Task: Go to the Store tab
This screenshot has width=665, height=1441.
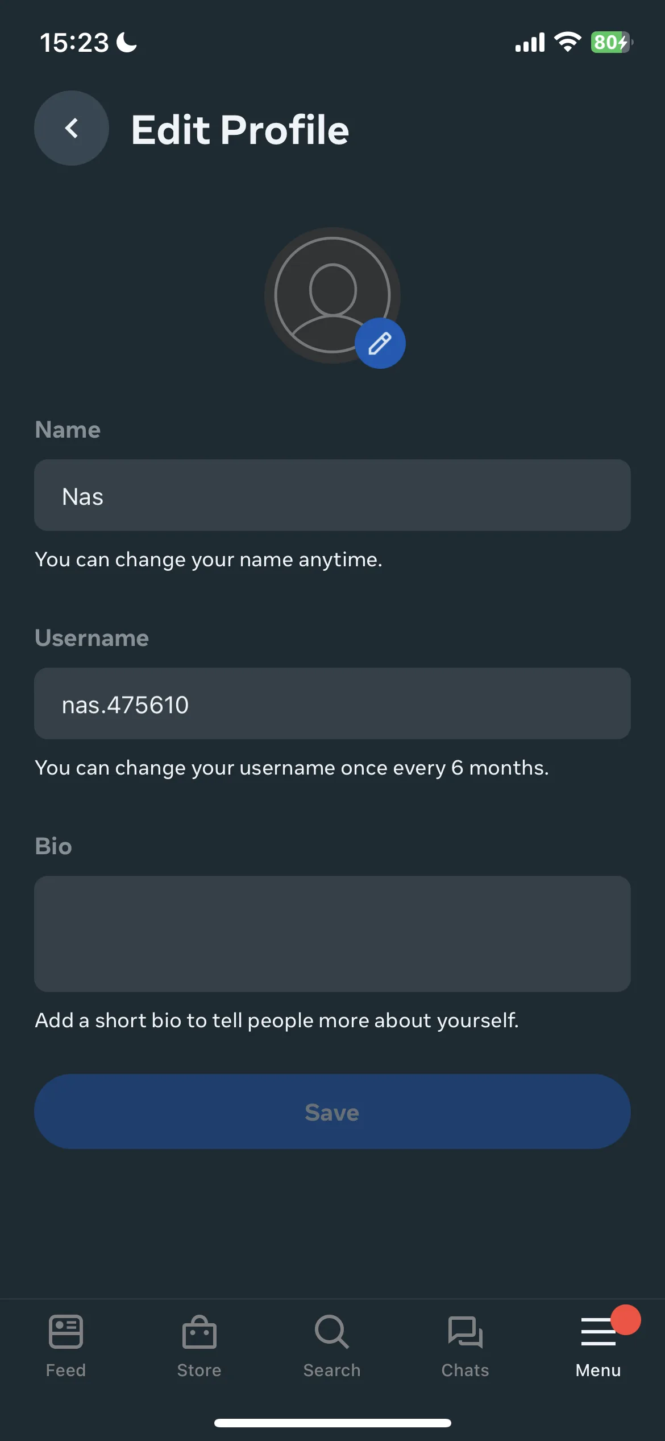Action: point(199,1346)
